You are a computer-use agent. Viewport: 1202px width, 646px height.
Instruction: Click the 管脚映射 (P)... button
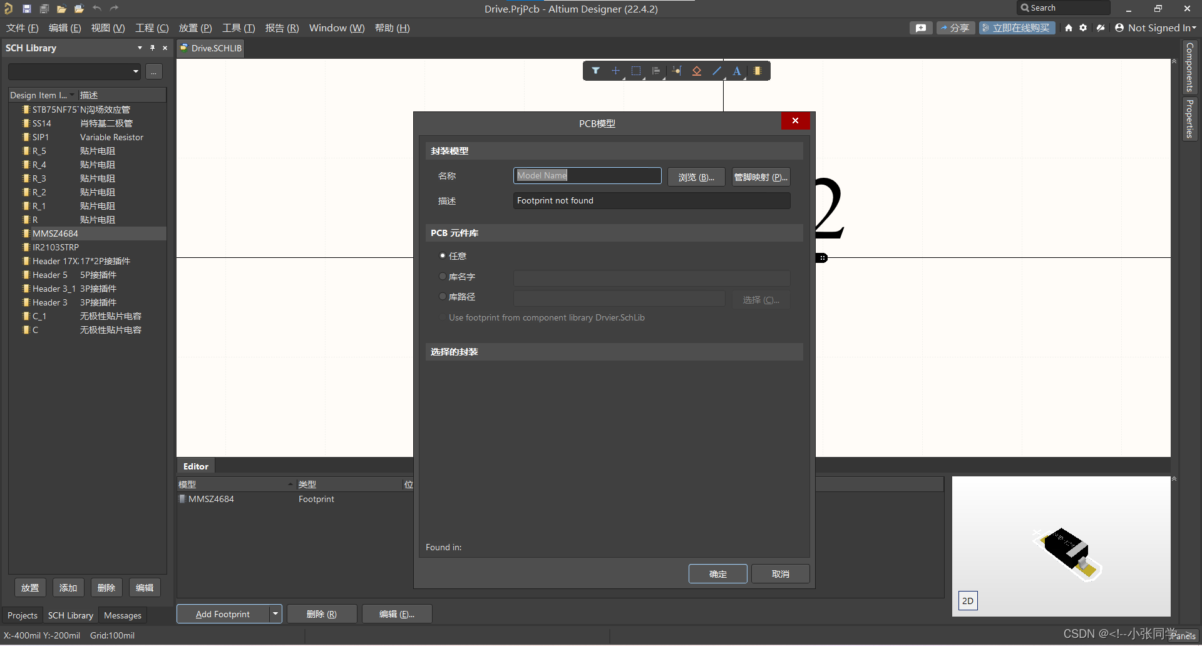(x=761, y=177)
